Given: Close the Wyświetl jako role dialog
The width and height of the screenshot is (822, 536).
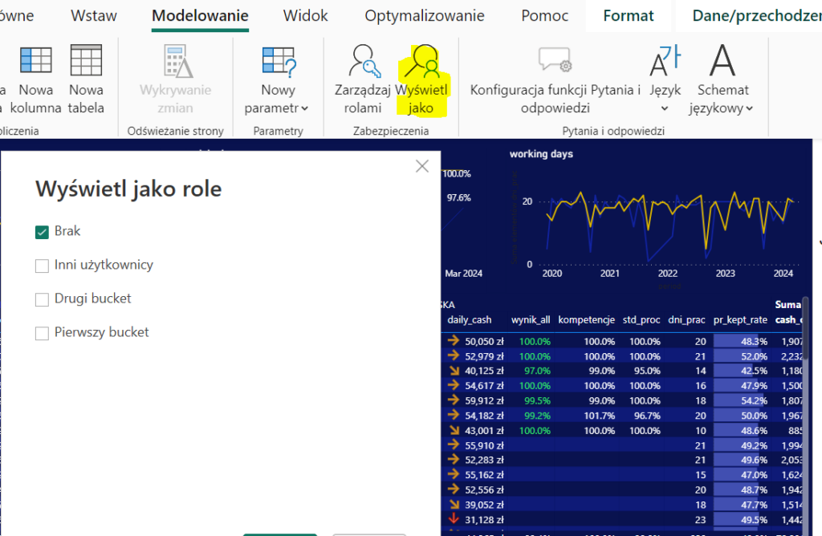Looking at the screenshot, I should (x=422, y=167).
